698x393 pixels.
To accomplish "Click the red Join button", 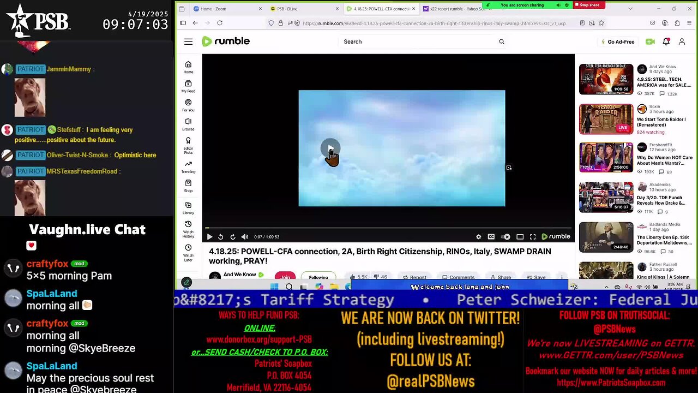I will 285,277.
